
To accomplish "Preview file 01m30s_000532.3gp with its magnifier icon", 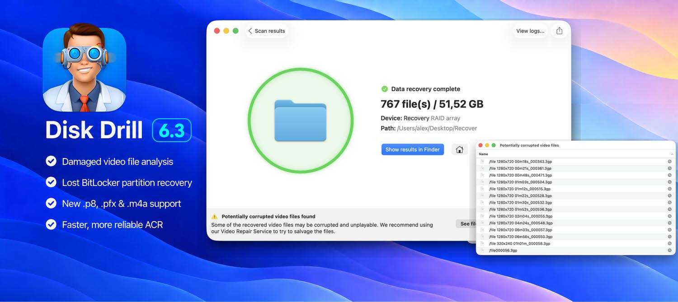I will click(670, 202).
